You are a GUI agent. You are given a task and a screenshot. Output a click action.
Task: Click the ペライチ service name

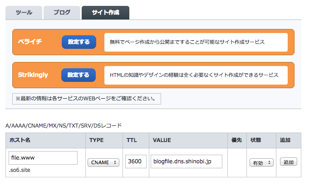(30, 42)
